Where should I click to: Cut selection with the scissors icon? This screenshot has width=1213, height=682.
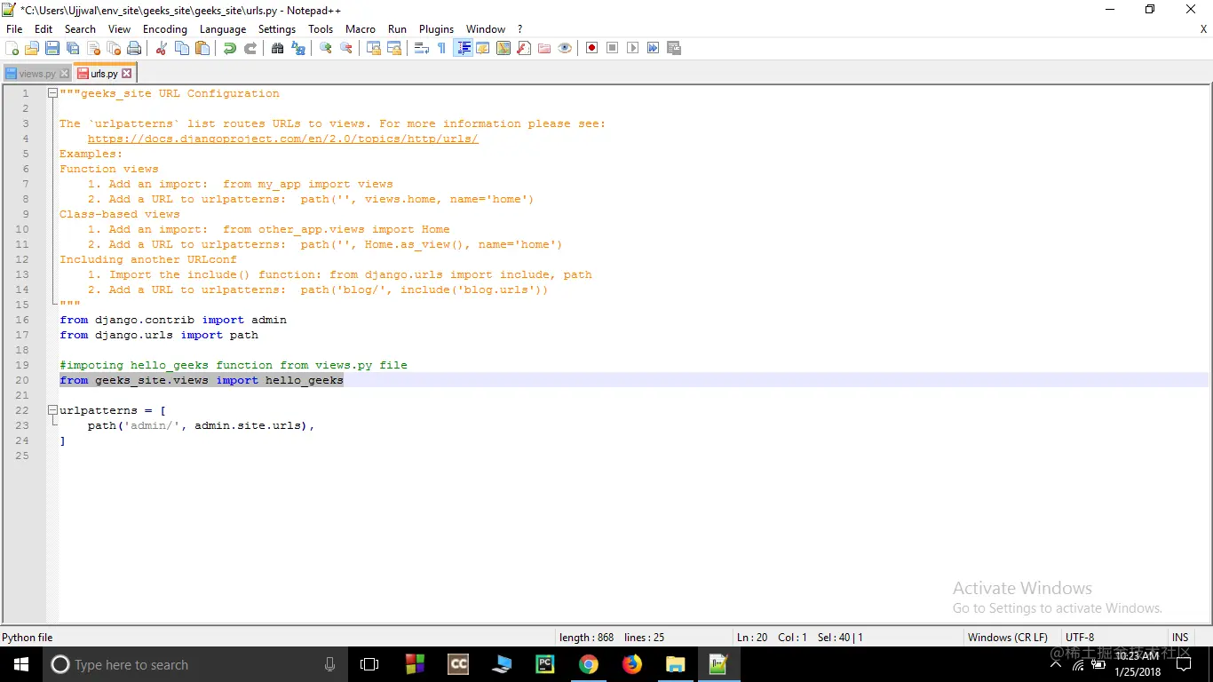click(162, 48)
